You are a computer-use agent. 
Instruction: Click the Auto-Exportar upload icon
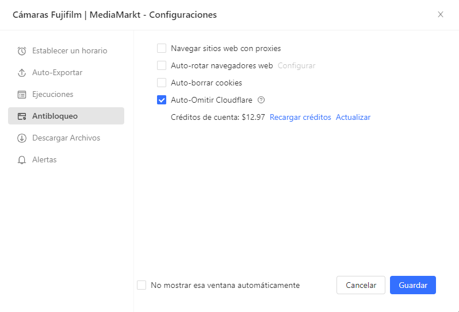click(x=22, y=73)
